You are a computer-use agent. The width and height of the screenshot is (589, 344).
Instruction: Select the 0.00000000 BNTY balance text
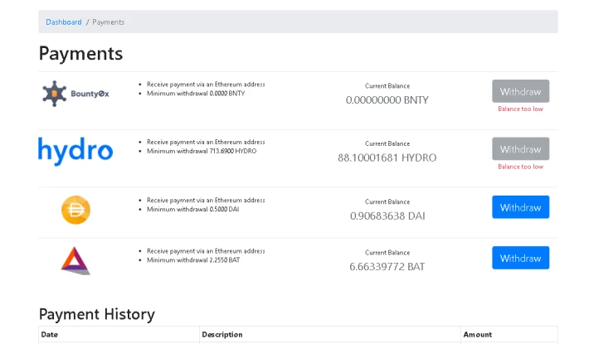(x=387, y=100)
